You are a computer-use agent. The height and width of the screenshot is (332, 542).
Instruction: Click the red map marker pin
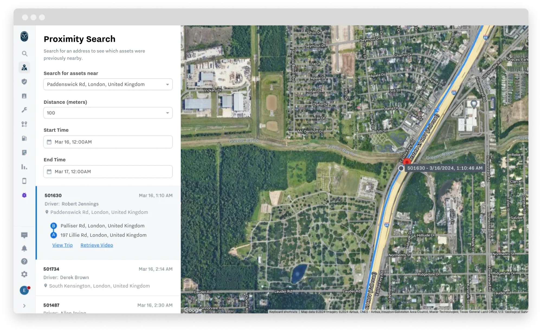click(406, 162)
